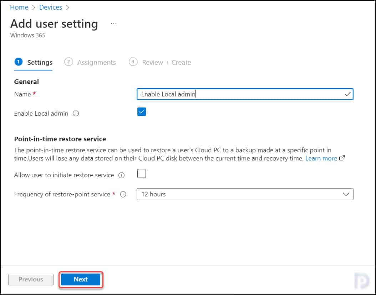The width and height of the screenshot is (376, 295).
Task: Click the Windows 365 subtitle text
Action: [27, 35]
